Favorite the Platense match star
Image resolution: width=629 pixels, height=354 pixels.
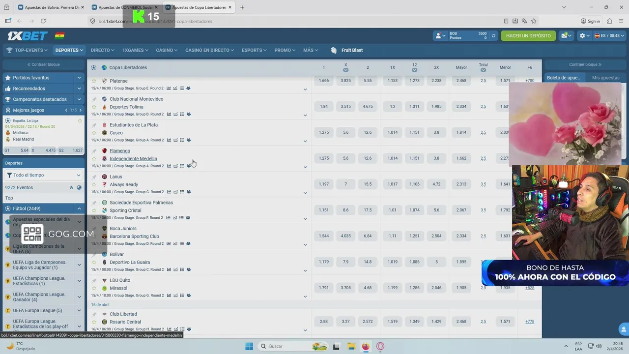pyautogui.click(x=94, y=81)
